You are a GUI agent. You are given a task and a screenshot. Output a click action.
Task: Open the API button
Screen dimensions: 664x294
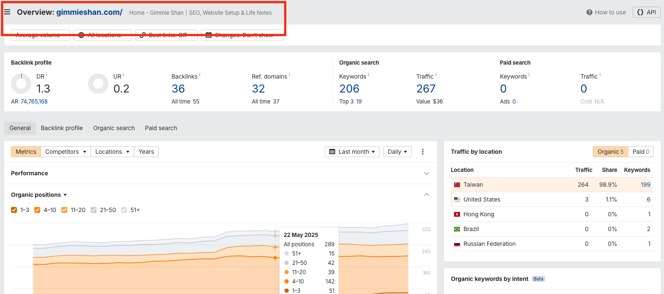pyautogui.click(x=646, y=12)
